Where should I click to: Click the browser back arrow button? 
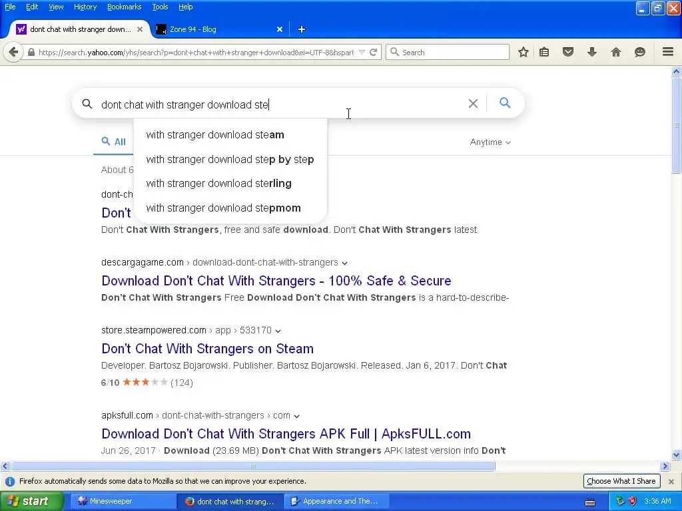[x=13, y=53]
